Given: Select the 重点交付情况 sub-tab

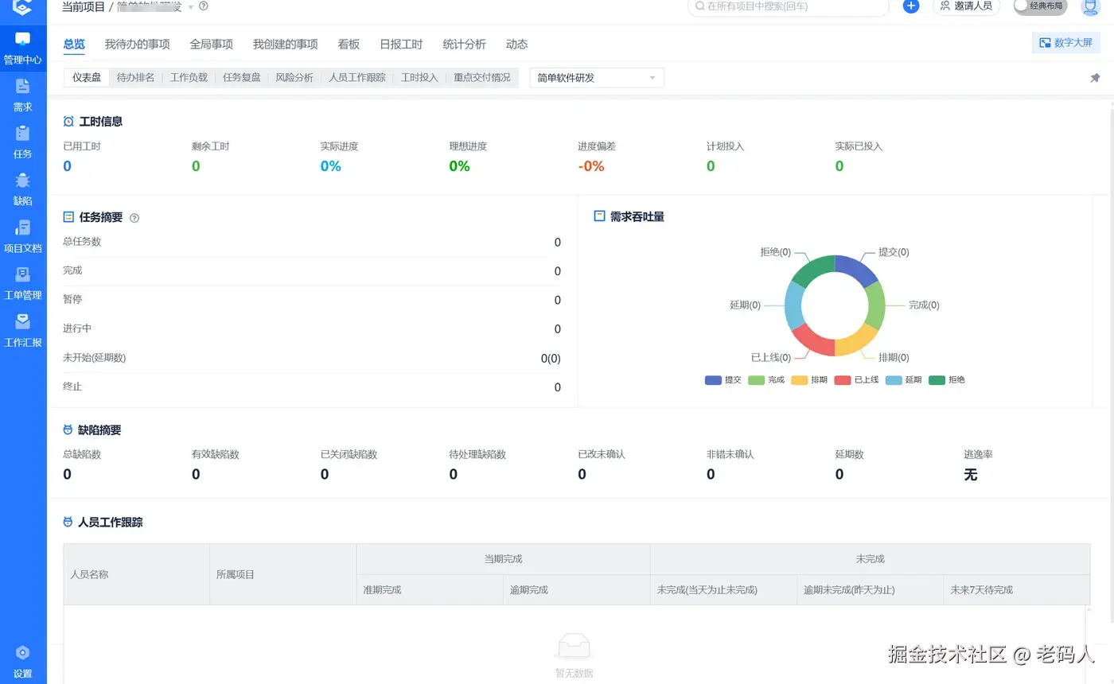Looking at the screenshot, I should [482, 78].
